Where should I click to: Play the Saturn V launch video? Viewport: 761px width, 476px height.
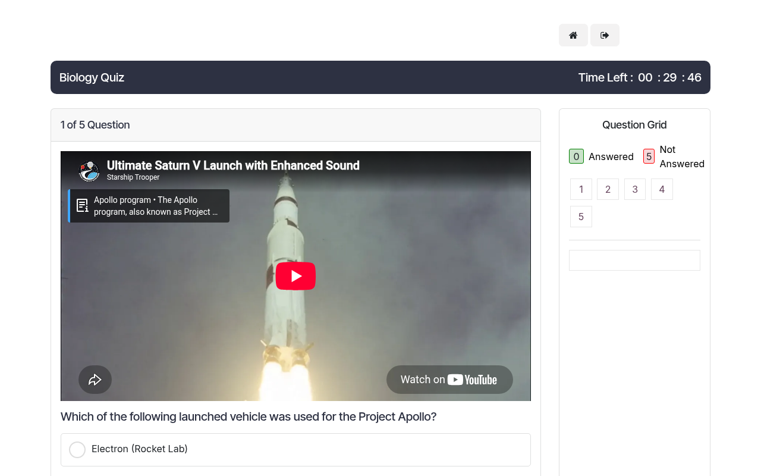(x=295, y=276)
